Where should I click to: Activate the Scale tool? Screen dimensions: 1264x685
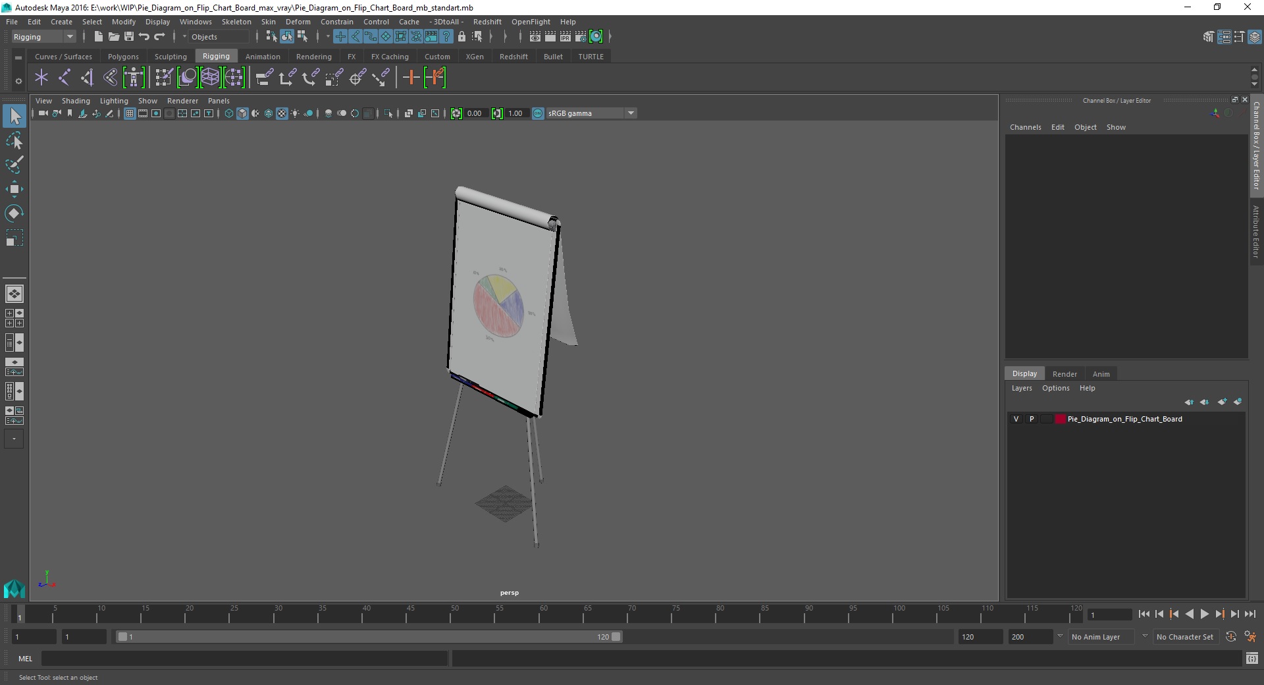pyautogui.click(x=14, y=238)
